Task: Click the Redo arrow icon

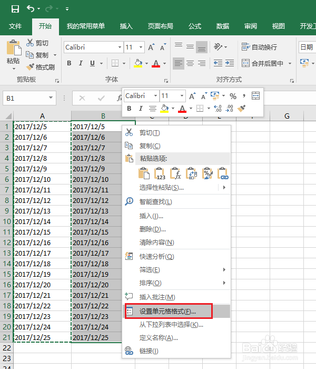Action: (48, 9)
